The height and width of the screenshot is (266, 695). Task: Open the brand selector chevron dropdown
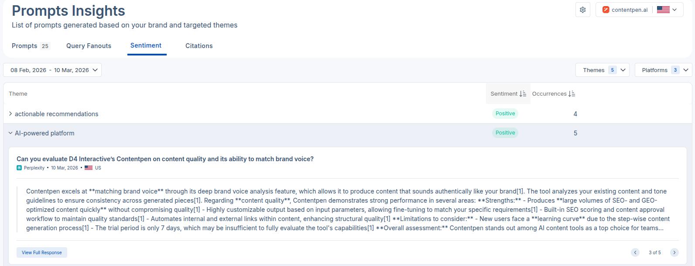tap(674, 10)
